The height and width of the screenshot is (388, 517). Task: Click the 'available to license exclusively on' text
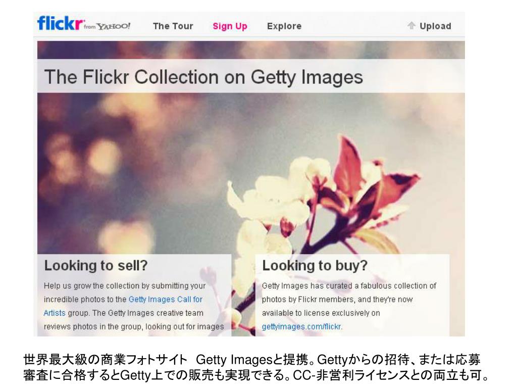click(x=321, y=313)
